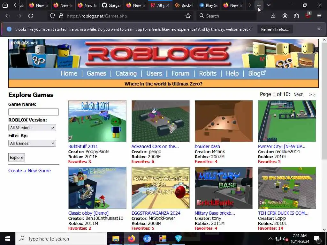
Task: Open the Robits navigation link
Action: click(x=208, y=73)
